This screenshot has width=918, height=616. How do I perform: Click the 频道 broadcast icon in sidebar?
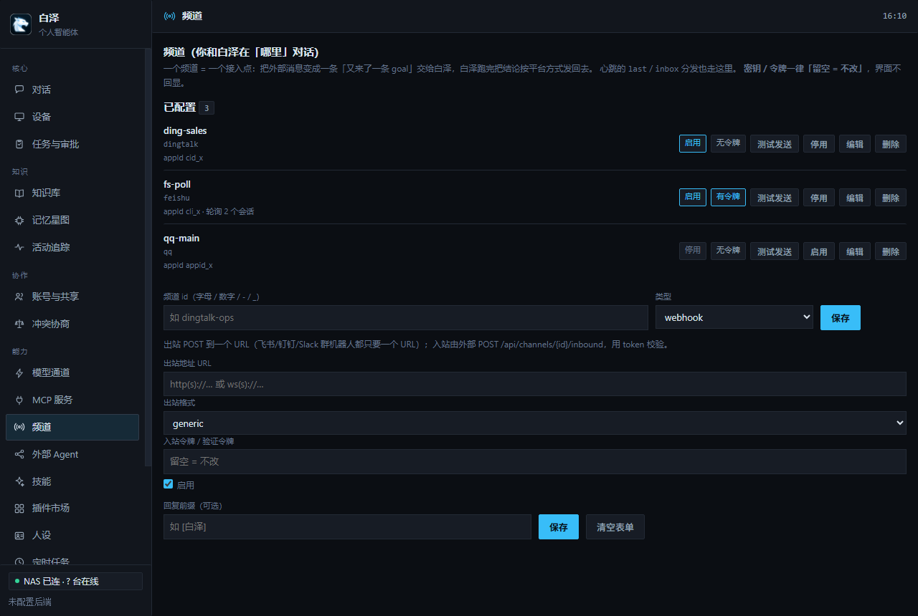tap(19, 427)
